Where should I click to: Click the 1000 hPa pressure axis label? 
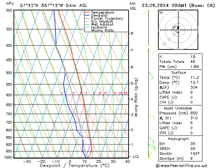[8, 157]
